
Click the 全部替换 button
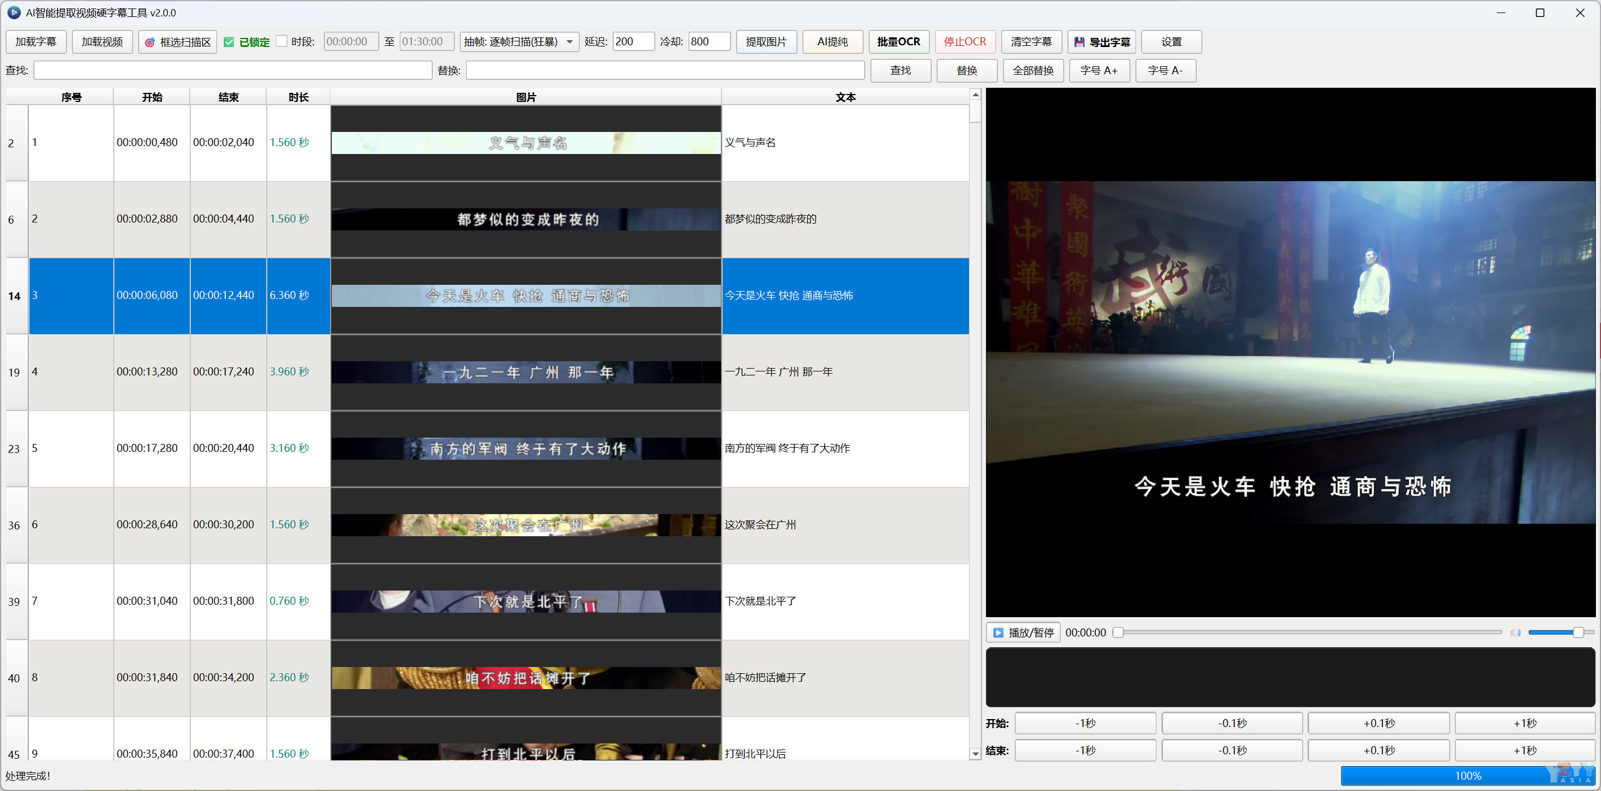click(1033, 70)
